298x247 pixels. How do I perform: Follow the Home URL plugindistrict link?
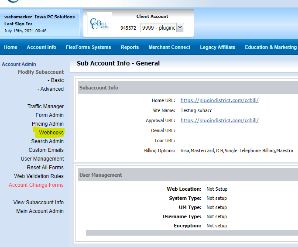(219, 100)
